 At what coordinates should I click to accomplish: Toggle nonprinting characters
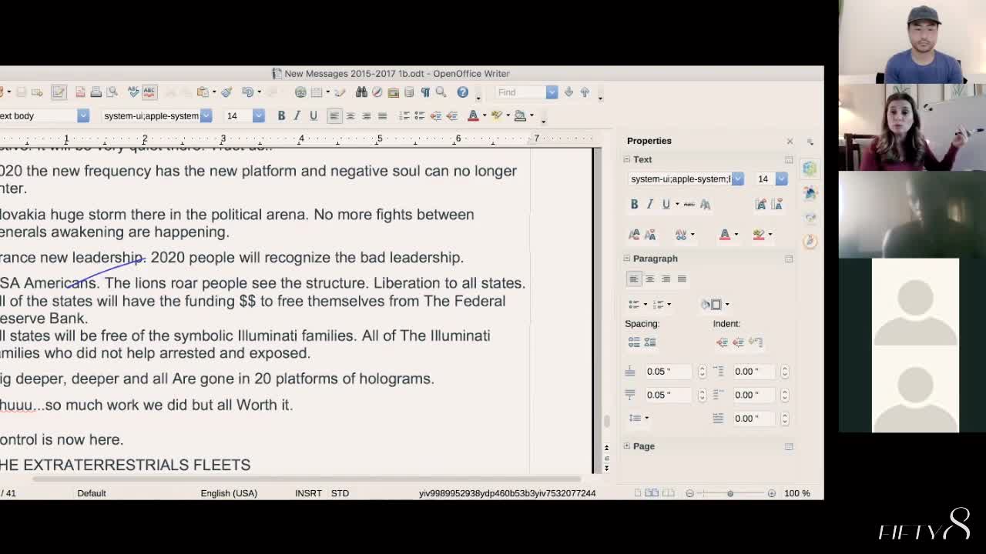pos(425,92)
